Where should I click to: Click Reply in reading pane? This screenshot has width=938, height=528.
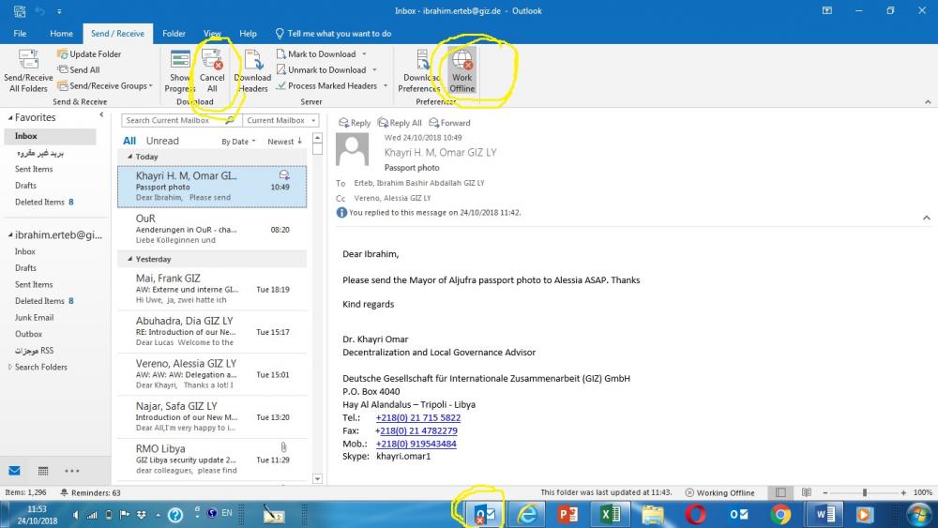coord(355,123)
